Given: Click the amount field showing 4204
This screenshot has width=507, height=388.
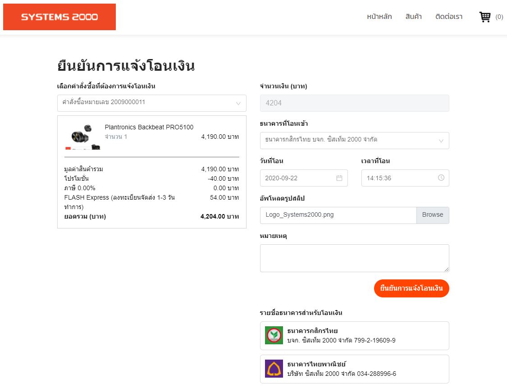Looking at the screenshot, I should 354,103.
